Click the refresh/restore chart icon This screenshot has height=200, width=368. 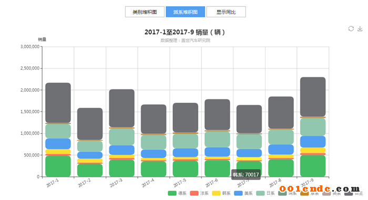pos(351,28)
